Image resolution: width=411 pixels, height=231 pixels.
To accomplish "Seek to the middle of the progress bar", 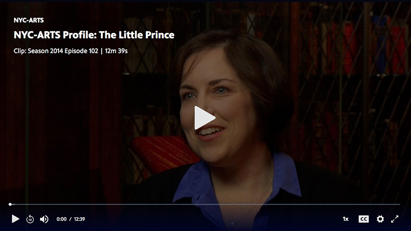I will click(x=205, y=204).
